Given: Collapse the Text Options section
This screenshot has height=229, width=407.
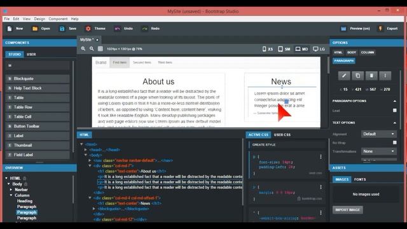Looking at the screenshot, I should pyautogui.click(x=394, y=123).
